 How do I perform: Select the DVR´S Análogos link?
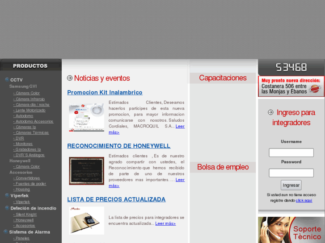click(x=29, y=155)
